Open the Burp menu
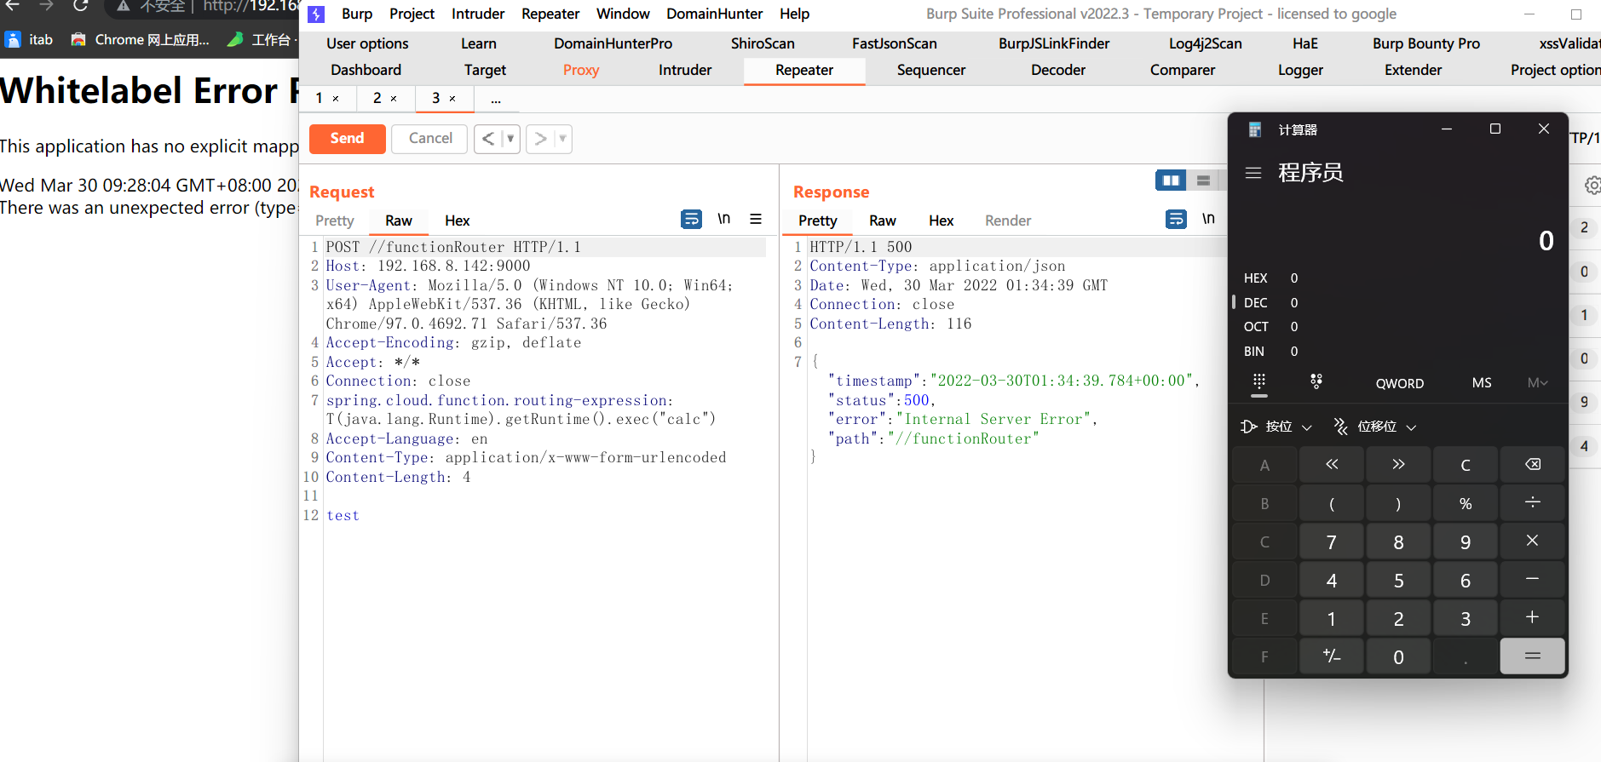1601x762 pixels. pos(357,14)
